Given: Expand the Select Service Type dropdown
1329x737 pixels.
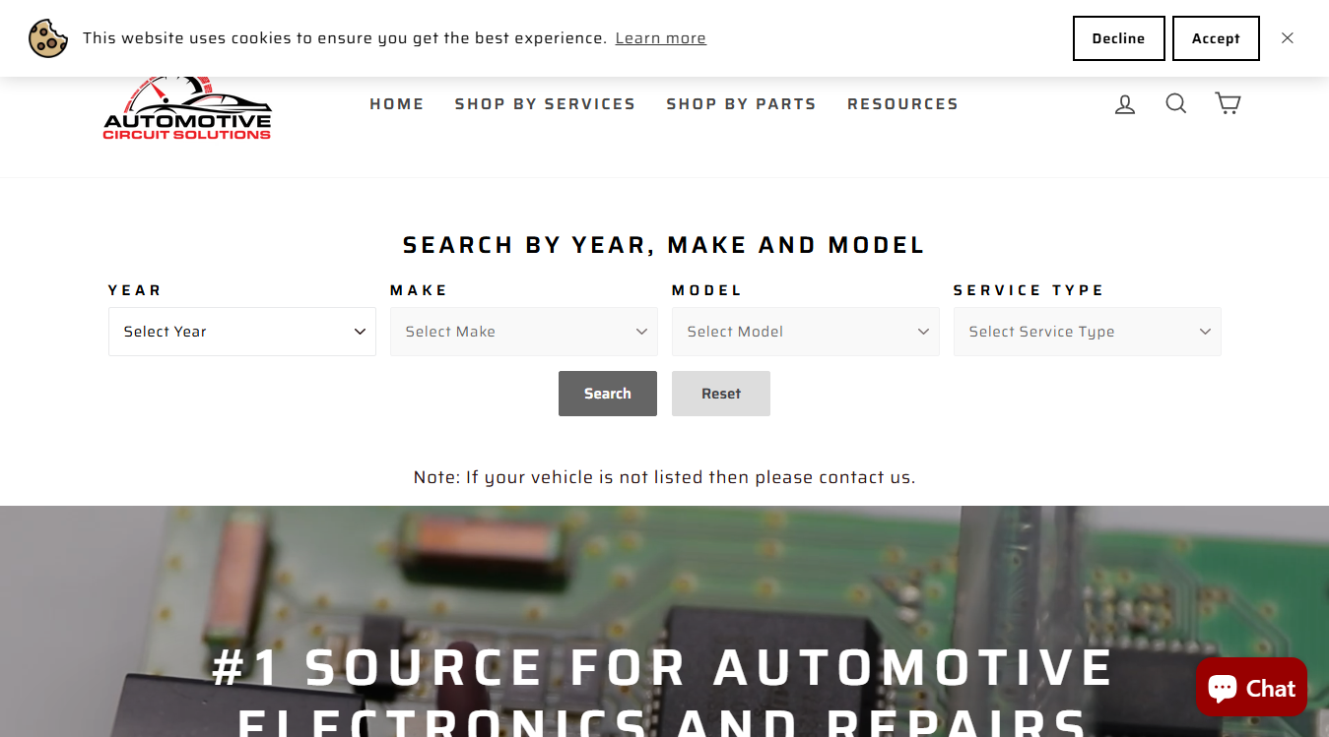Looking at the screenshot, I should (x=1088, y=332).
